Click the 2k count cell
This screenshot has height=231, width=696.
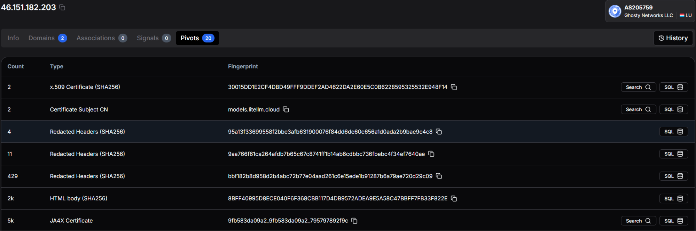11,198
